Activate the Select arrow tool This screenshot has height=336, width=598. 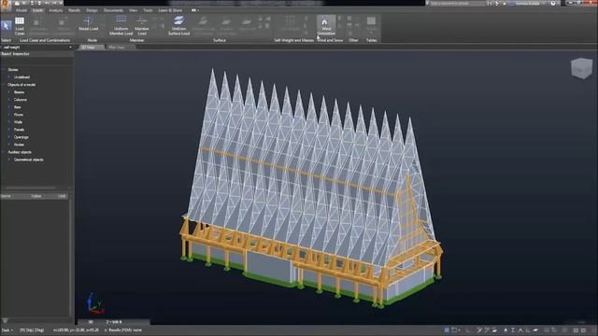[x=7, y=26]
